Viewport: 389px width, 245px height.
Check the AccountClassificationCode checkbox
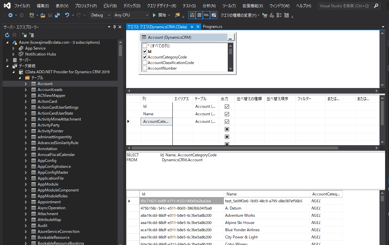145,63
